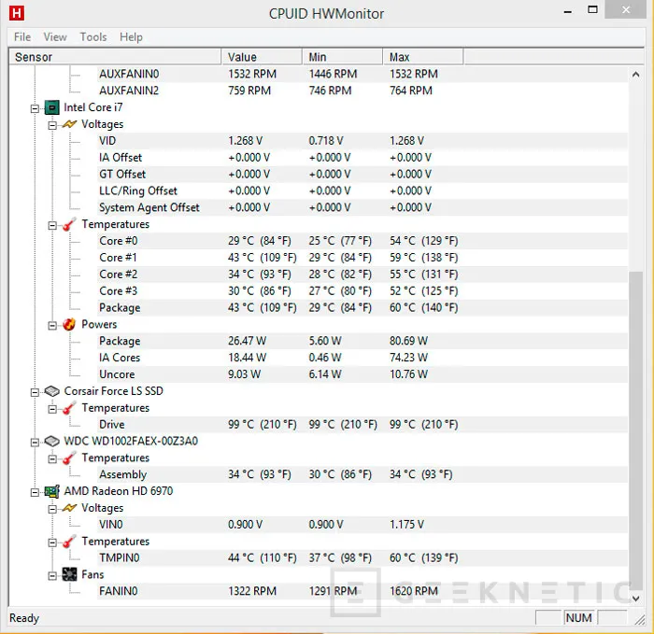This screenshot has height=634, width=654.
Task: Select the TMPIN0 temperature row
Action: [x=363, y=557]
